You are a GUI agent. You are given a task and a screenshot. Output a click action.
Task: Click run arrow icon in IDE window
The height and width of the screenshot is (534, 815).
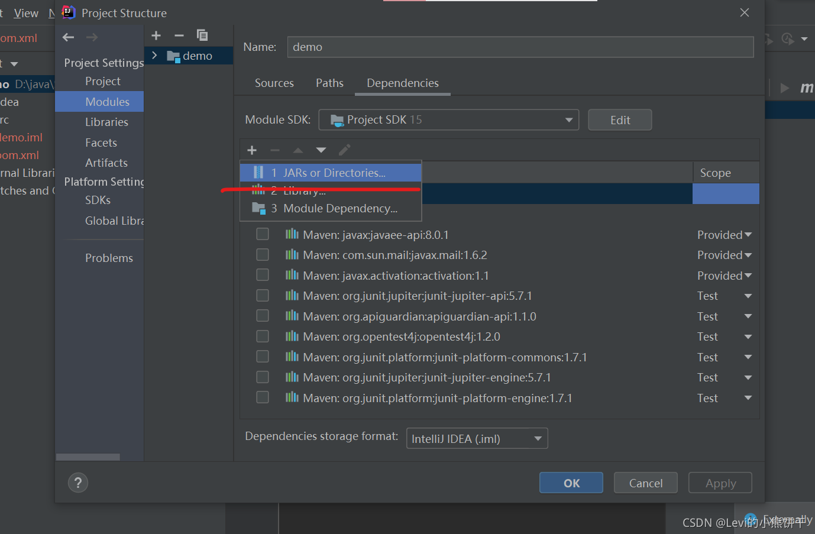point(785,88)
